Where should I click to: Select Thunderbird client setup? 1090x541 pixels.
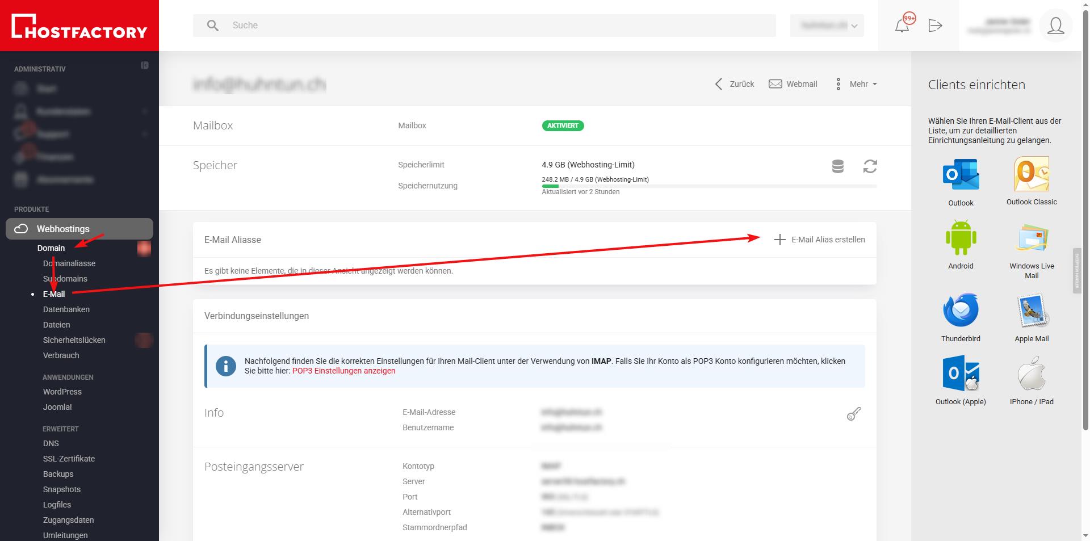(961, 318)
